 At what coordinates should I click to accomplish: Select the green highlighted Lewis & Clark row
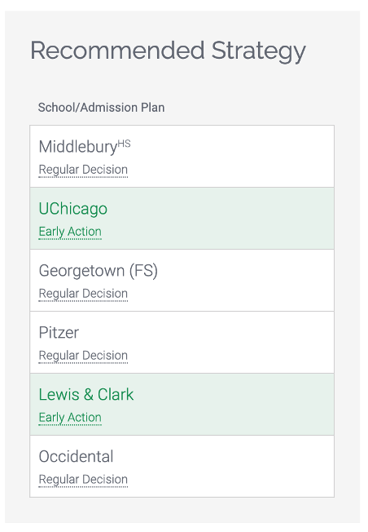click(x=182, y=404)
